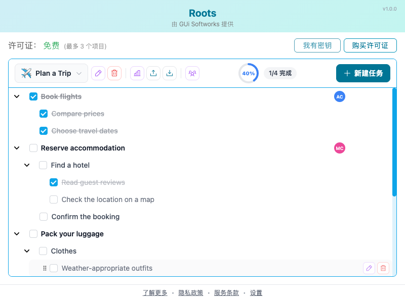This screenshot has height=303, width=405.
Task: Click the 购买许可证 button
Action: (370, 45)
